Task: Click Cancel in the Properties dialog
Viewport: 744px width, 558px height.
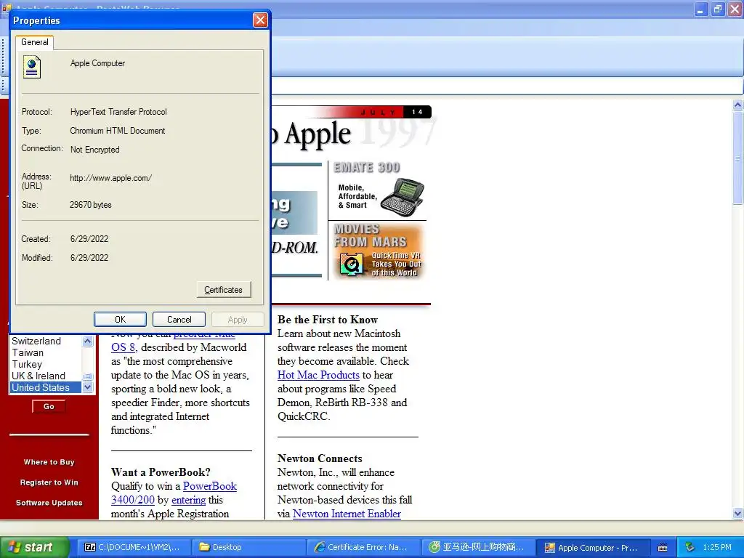Action: click(179, 320)
